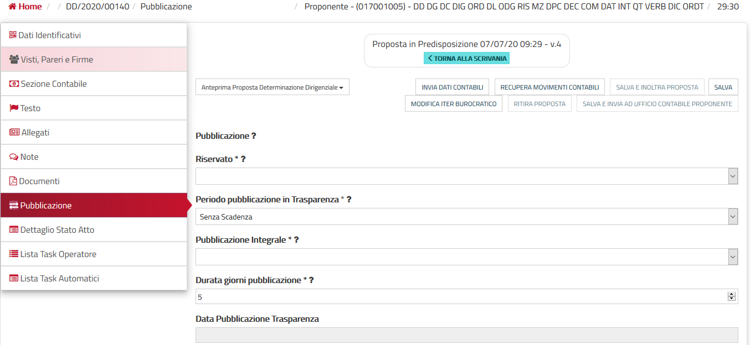This screenshot has width=750, height=345.
Task: Click the Documenti PDF icon
Action: pos(13,181)
